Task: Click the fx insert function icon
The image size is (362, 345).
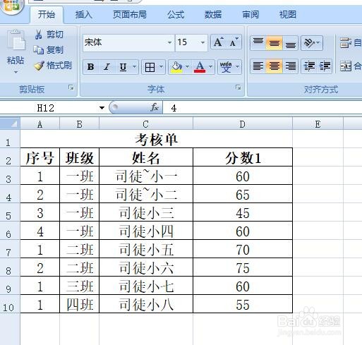Action: (155, 107)
